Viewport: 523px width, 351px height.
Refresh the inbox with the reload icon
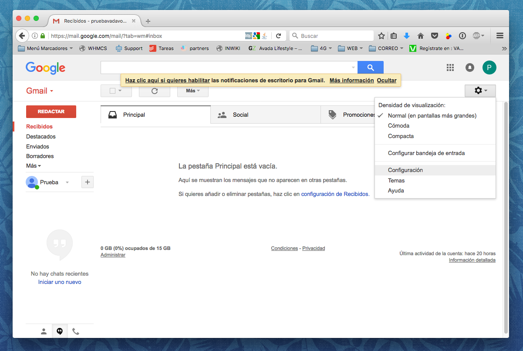pos(154,91)
